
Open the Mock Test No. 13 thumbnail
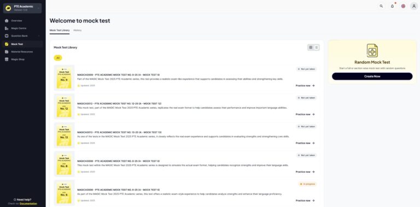coord(65,135)
